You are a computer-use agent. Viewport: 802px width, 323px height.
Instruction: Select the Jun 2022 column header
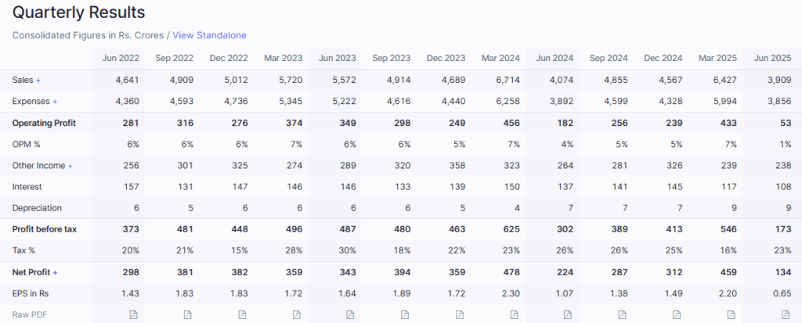point(120,58)
